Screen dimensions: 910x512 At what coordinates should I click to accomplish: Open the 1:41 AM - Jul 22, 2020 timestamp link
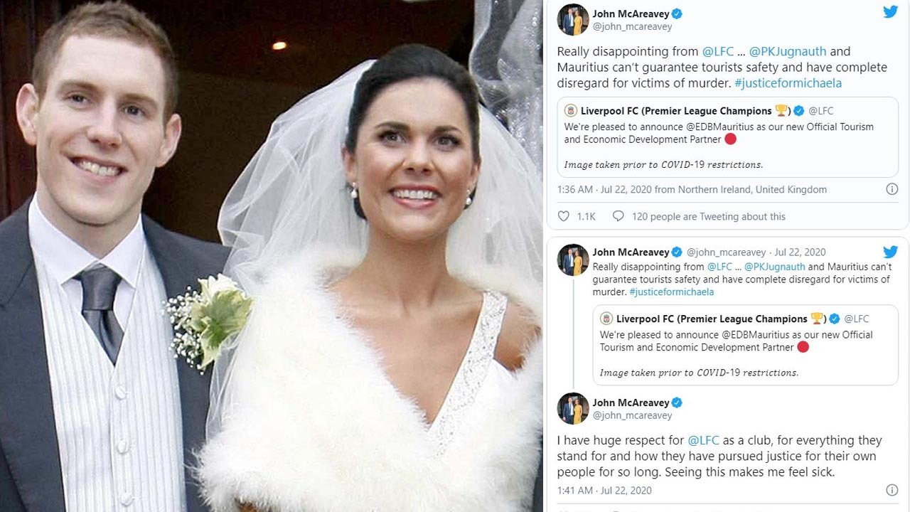click(604, 491)
